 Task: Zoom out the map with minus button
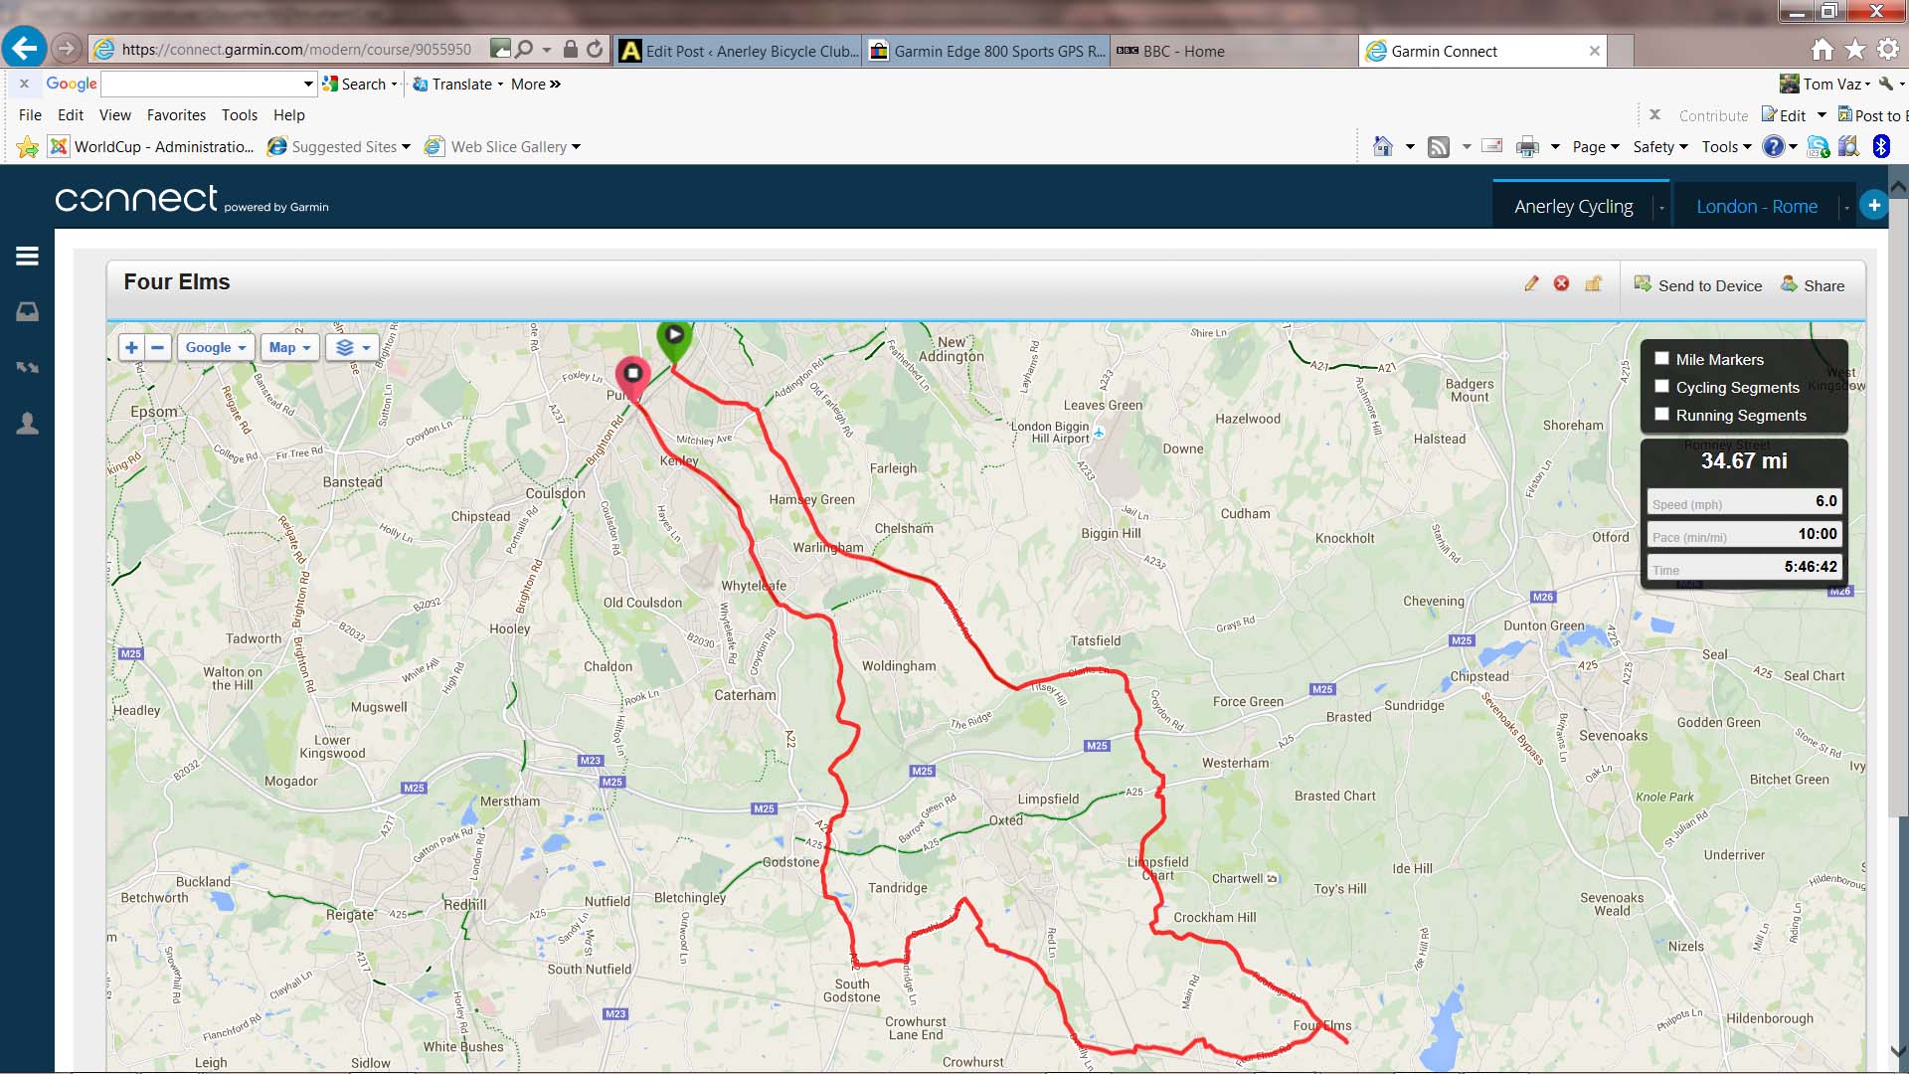(157, 347)
